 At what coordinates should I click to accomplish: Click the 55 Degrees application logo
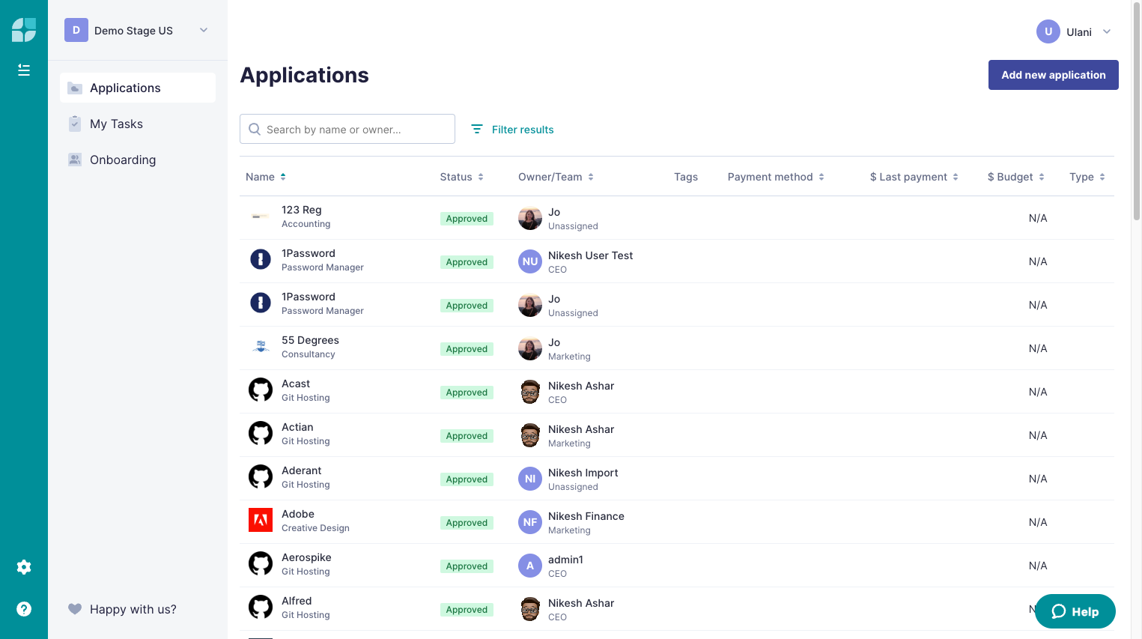point(261,346)
